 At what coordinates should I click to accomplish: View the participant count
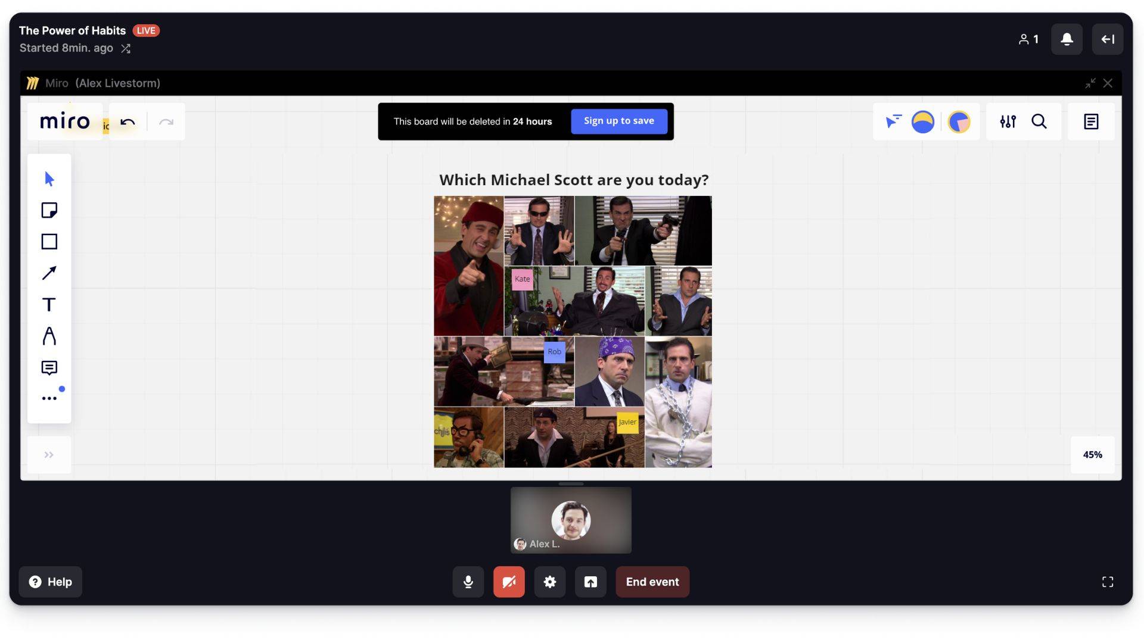pyautogui.click(x=1029, y=39)
